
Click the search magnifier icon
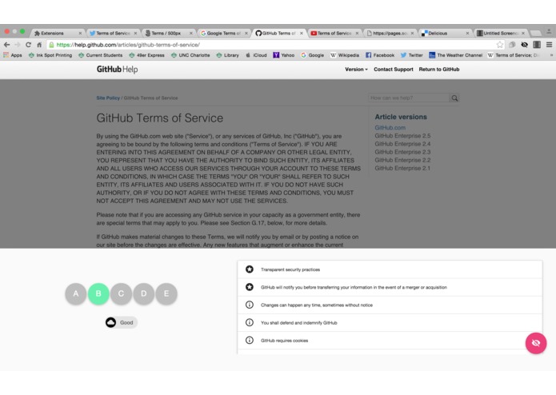coord(454,98)
